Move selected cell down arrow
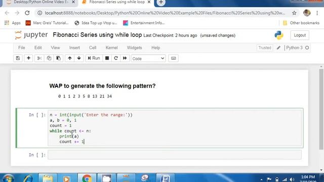324x182 pixels. pos(79,58)
